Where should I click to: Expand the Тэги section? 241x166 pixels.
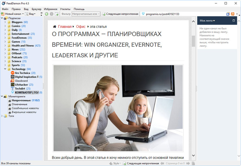click(x=2, y=116)
